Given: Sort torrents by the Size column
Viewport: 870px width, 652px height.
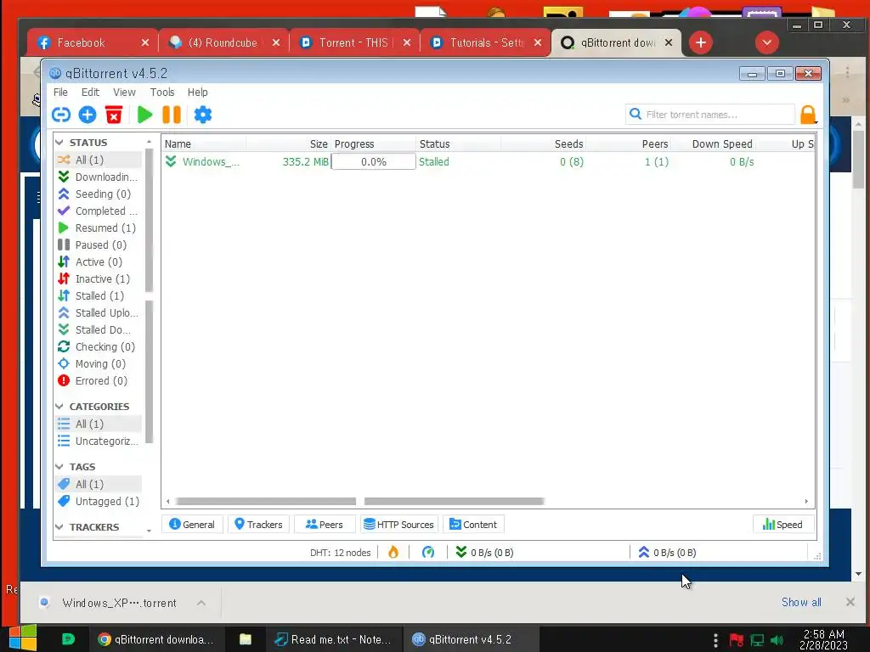Looking at the screenshot, I should pyautogui.click(x=289, y=144).
